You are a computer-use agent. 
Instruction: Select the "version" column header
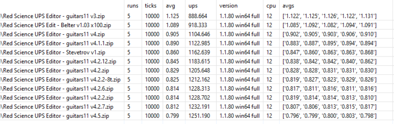click(228, 6)
